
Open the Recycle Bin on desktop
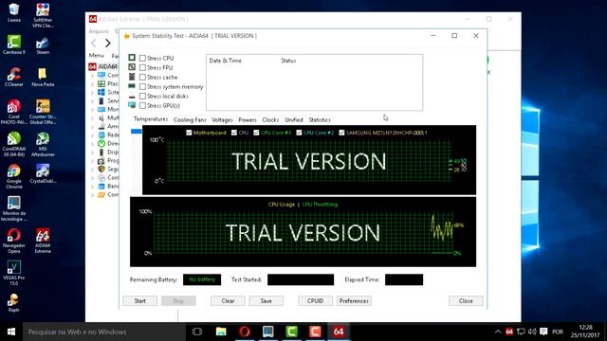(x=14, y=12)
